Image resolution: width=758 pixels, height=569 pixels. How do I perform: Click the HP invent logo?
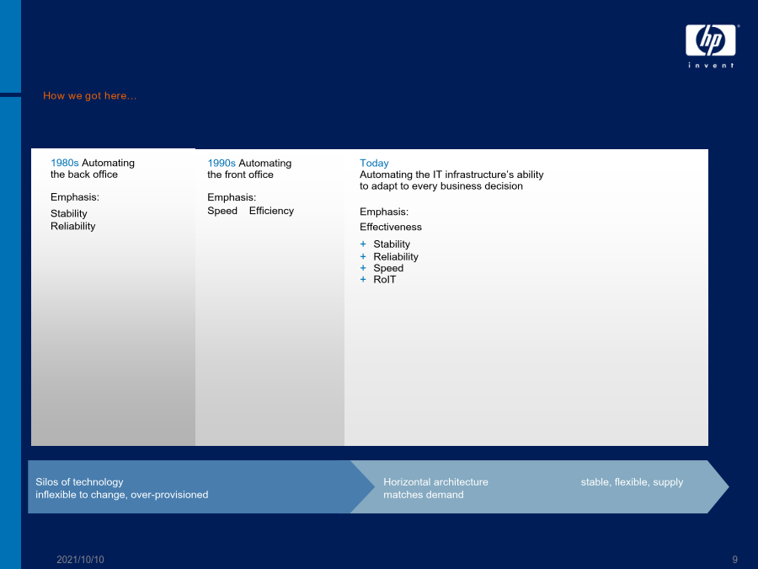(711, 46)
